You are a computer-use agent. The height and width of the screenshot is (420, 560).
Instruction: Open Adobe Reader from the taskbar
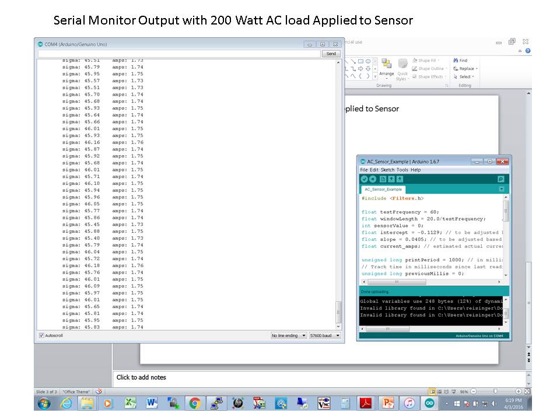[x=366, y=404]
